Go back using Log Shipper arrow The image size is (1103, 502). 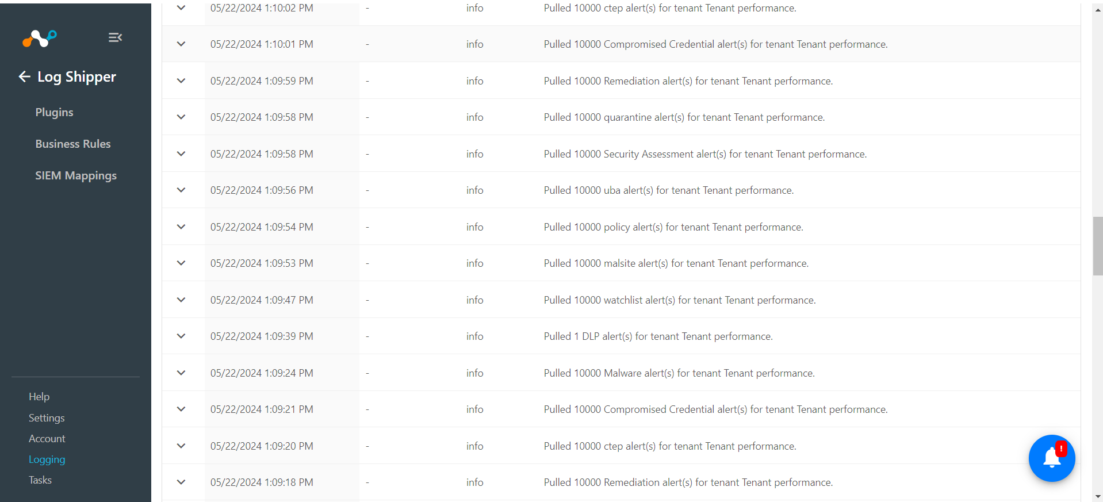click(x=24, y=76)
